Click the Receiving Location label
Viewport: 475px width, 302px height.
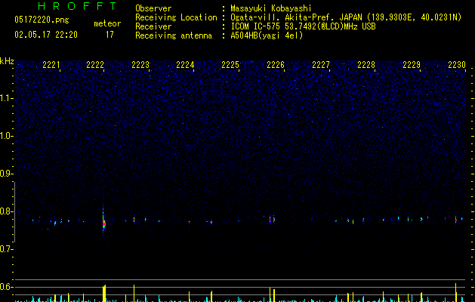tap(176, 17)
